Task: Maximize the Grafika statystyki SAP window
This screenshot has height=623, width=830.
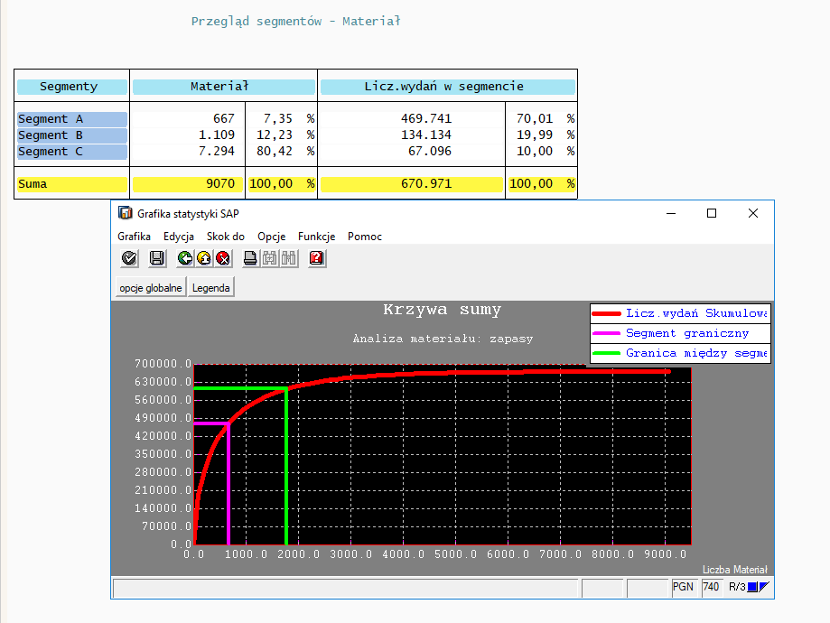Action: (712, 213)
